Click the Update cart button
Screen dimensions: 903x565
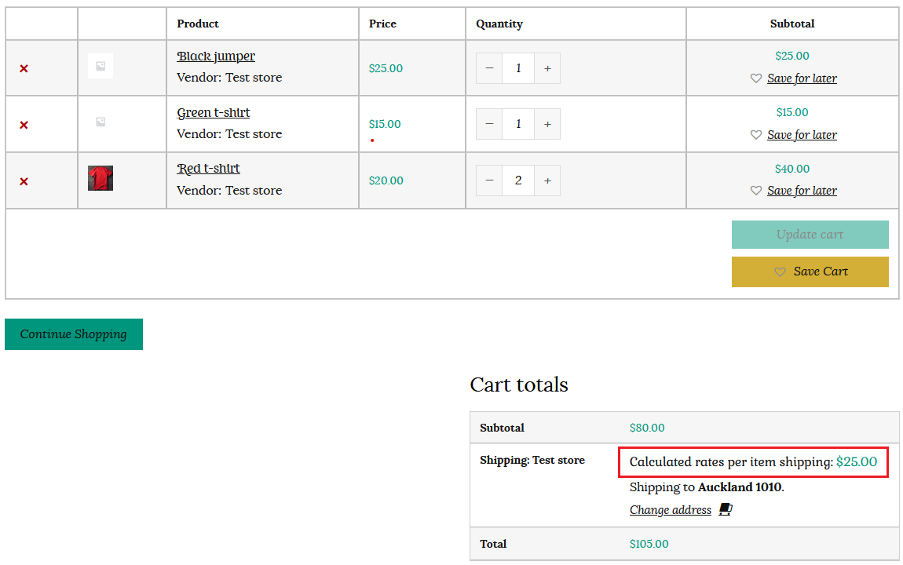[x=810, y=235]
